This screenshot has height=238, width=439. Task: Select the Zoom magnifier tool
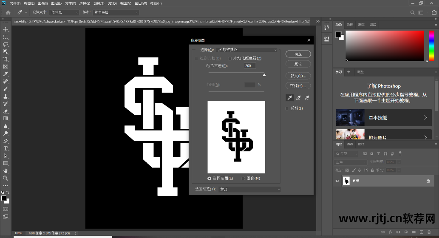[6, 178]
